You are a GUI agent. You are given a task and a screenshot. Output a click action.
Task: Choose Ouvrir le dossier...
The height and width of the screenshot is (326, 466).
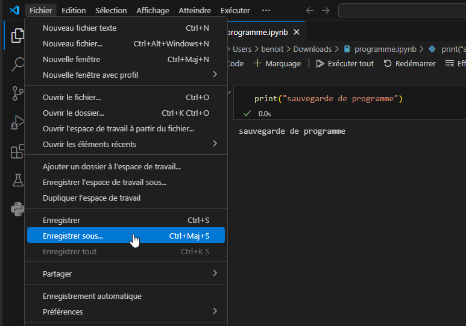click(126, 113)
